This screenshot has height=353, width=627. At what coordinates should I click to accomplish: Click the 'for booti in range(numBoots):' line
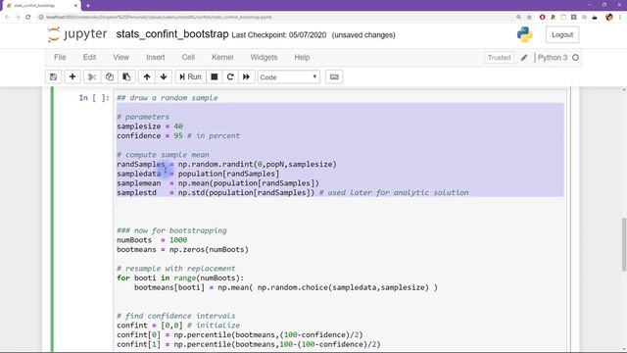tap(180, 277)
